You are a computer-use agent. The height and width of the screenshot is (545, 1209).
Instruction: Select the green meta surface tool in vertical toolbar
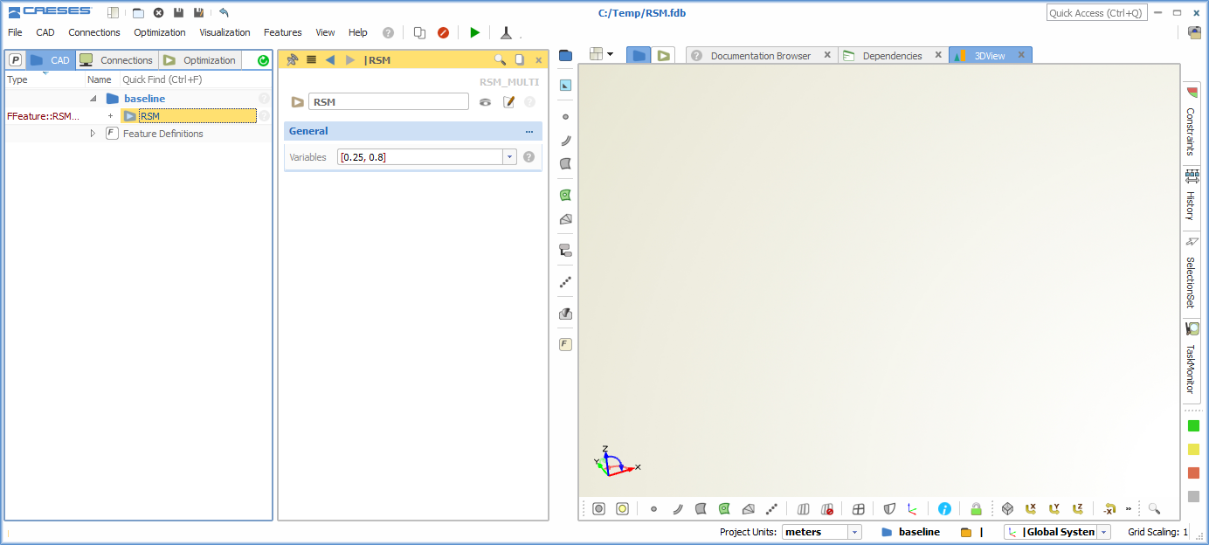pyautogui.click(x=565, y=195)
